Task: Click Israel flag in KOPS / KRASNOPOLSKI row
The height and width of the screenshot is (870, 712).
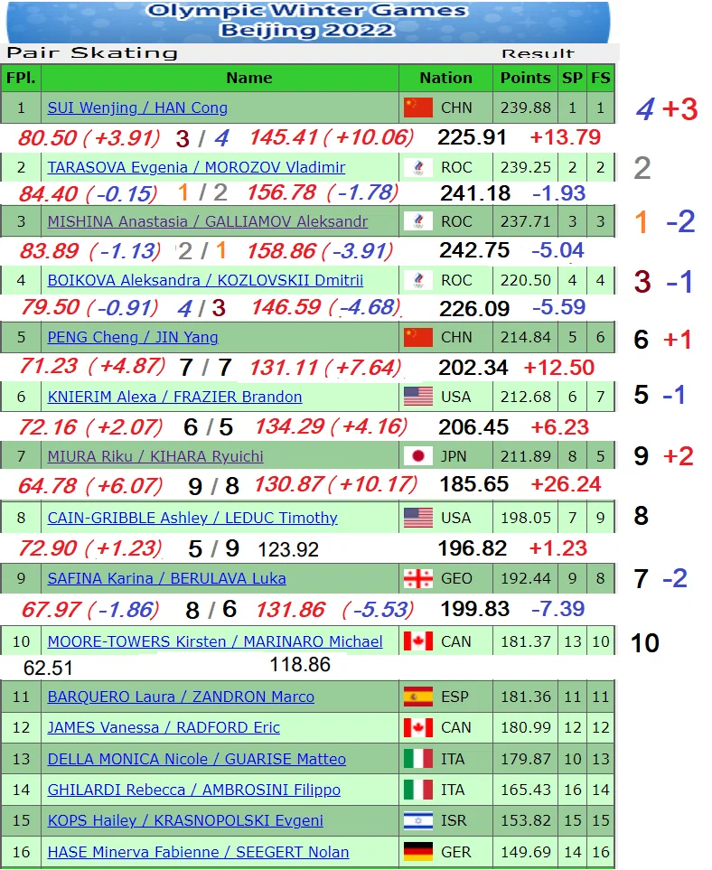Action: click(x=418, y=820)
